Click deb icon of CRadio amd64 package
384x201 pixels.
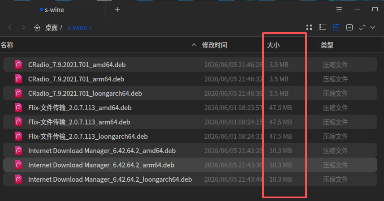(18, 65)
